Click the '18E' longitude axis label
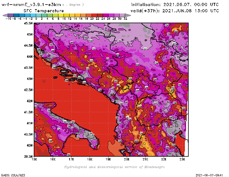Screen dimensions: 229x177 pyautogui.click(x=90, y=159)
